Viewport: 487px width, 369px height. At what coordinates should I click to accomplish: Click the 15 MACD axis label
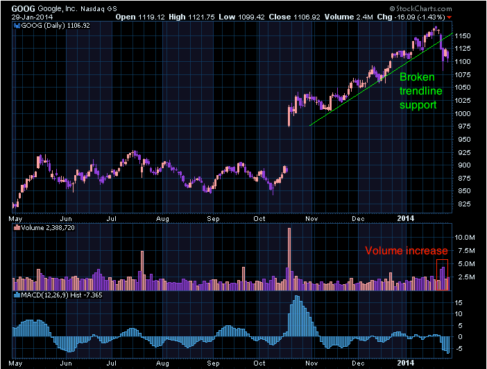point(459,302)
